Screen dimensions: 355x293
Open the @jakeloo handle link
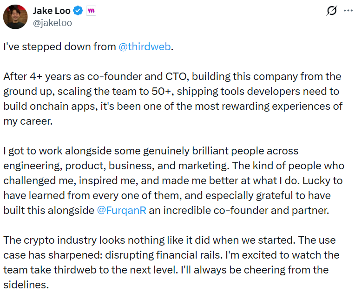tap(52, 23)
